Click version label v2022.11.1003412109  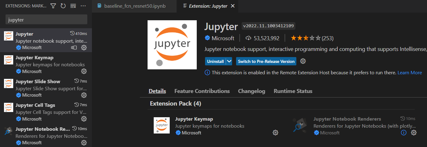268,26
